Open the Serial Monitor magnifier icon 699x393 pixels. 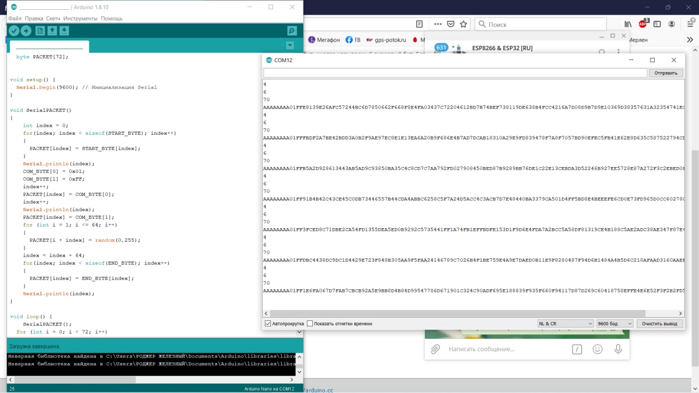(x=292, y=31)
